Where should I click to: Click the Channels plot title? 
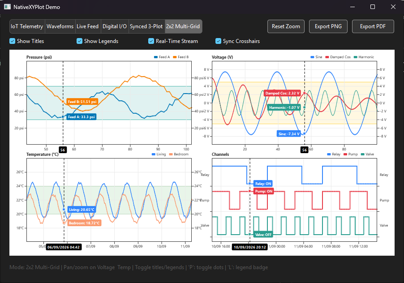point(220,154)
